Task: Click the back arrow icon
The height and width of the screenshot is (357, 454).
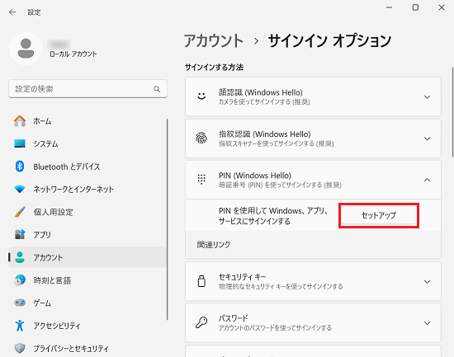Action: tap(12, 12)
